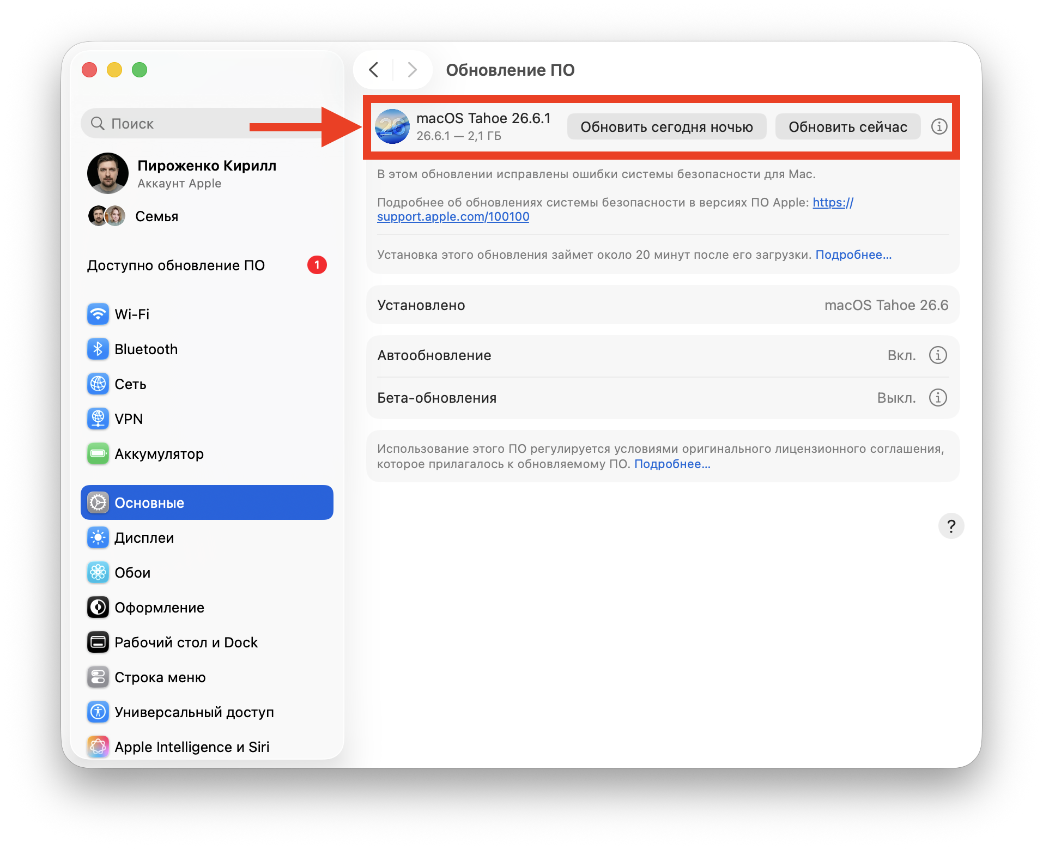Select the Сеть globe icon
1043x849 pixels.
click(x=98, y=384)
